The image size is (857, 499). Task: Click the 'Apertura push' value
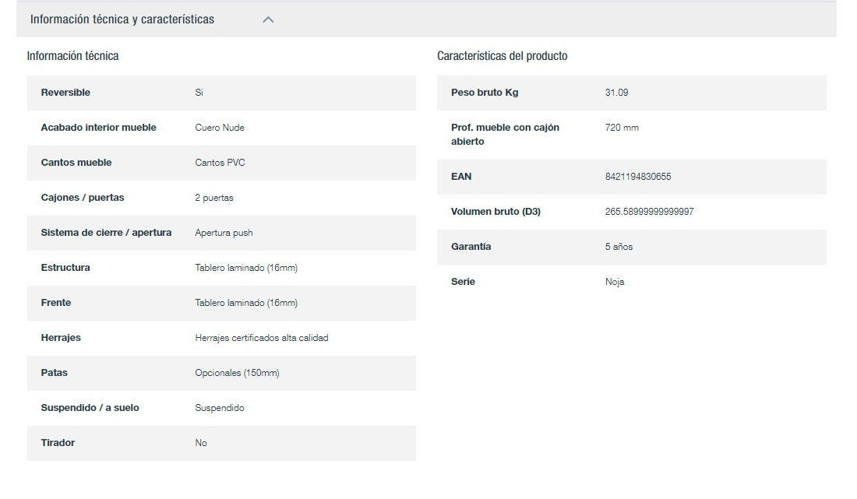224,233
